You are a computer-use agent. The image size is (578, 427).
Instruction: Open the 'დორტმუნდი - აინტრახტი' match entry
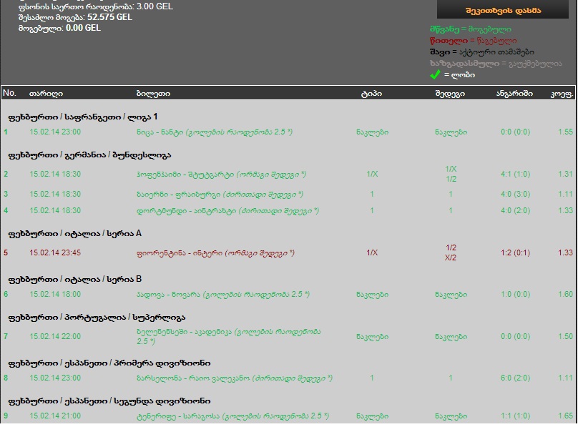pyautogui.click(x=227, y=211)
